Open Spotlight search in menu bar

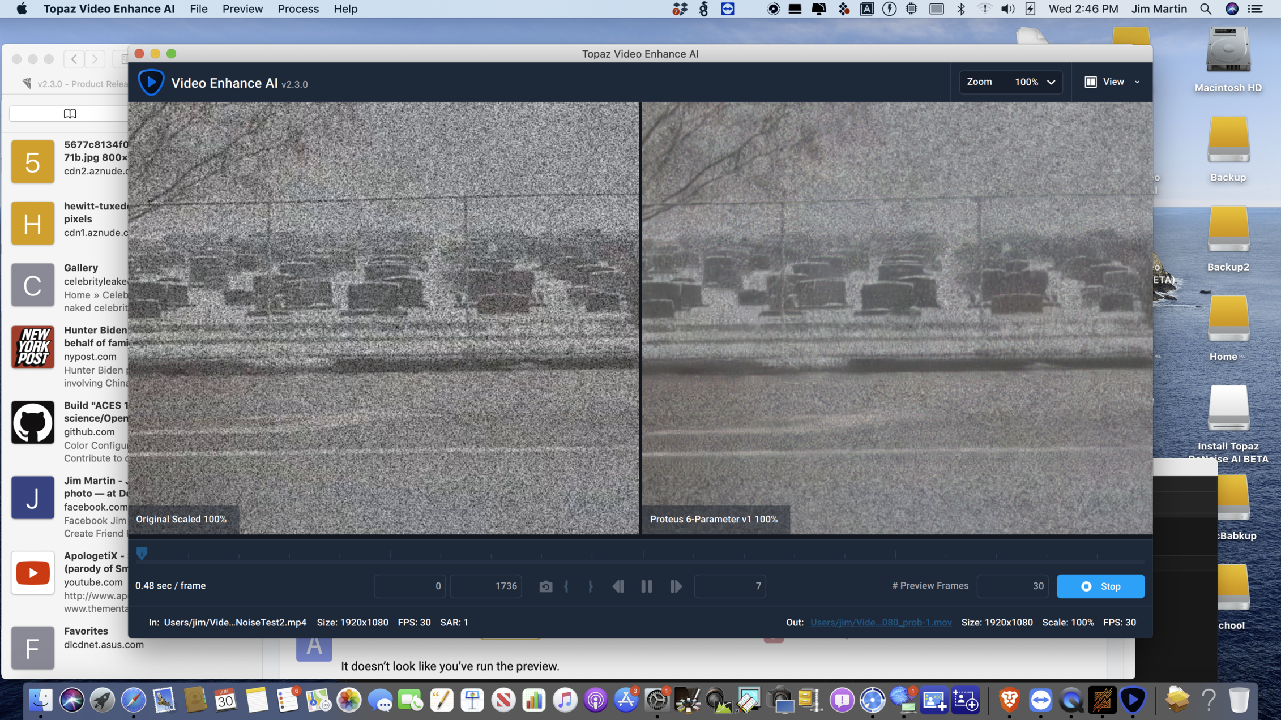click(x=1206, y=9)
